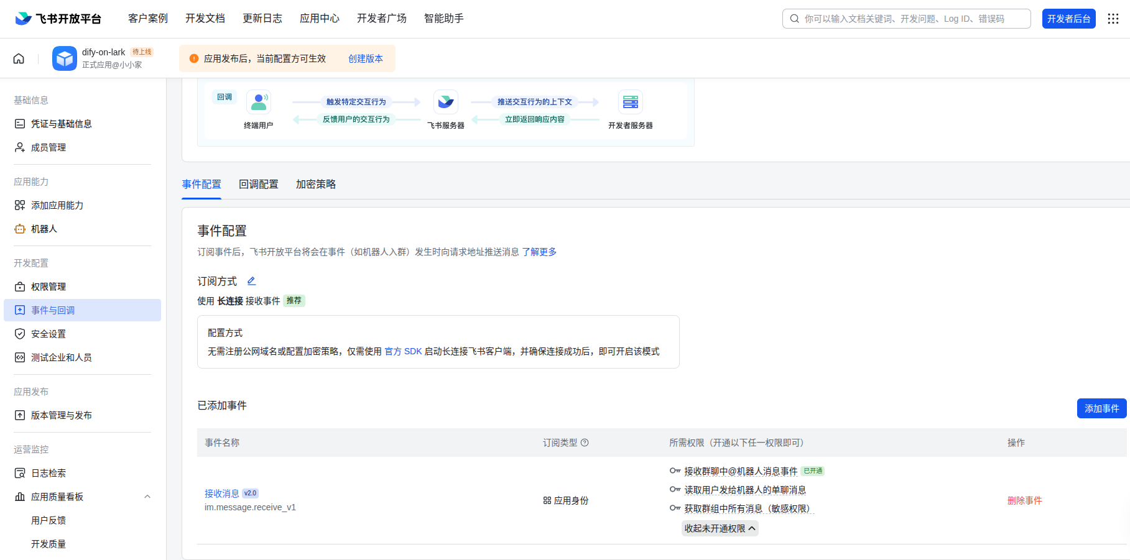The height and width of the screenshot is (560, 1130).
Task: Switch to the 回调配置 tab
Action: [x=259, y=184]
